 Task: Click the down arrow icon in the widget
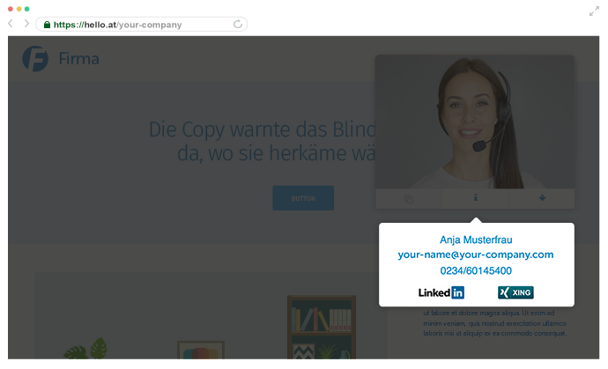click(542, 198)
